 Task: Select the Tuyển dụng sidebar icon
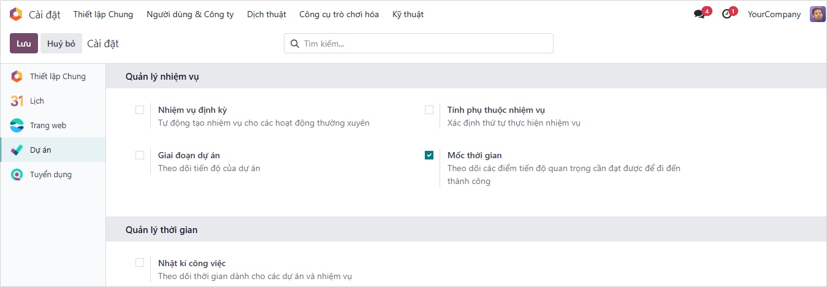point(17,175)
